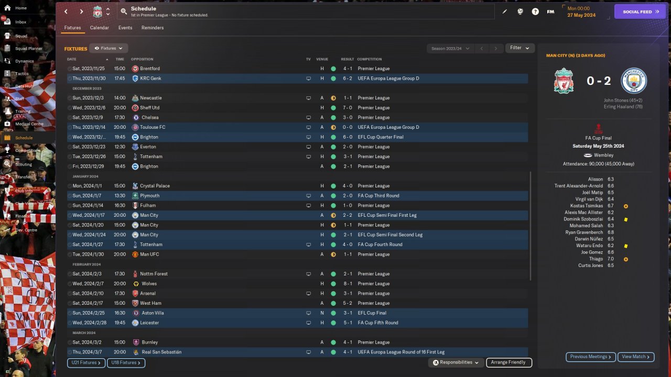
Task: Toggle circle beside Man UFC fixture date
Action: (70, 254)
